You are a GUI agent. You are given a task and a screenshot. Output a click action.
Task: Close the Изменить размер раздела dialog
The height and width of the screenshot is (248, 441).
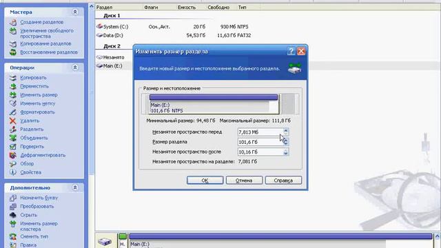click(x=301, y=51)
